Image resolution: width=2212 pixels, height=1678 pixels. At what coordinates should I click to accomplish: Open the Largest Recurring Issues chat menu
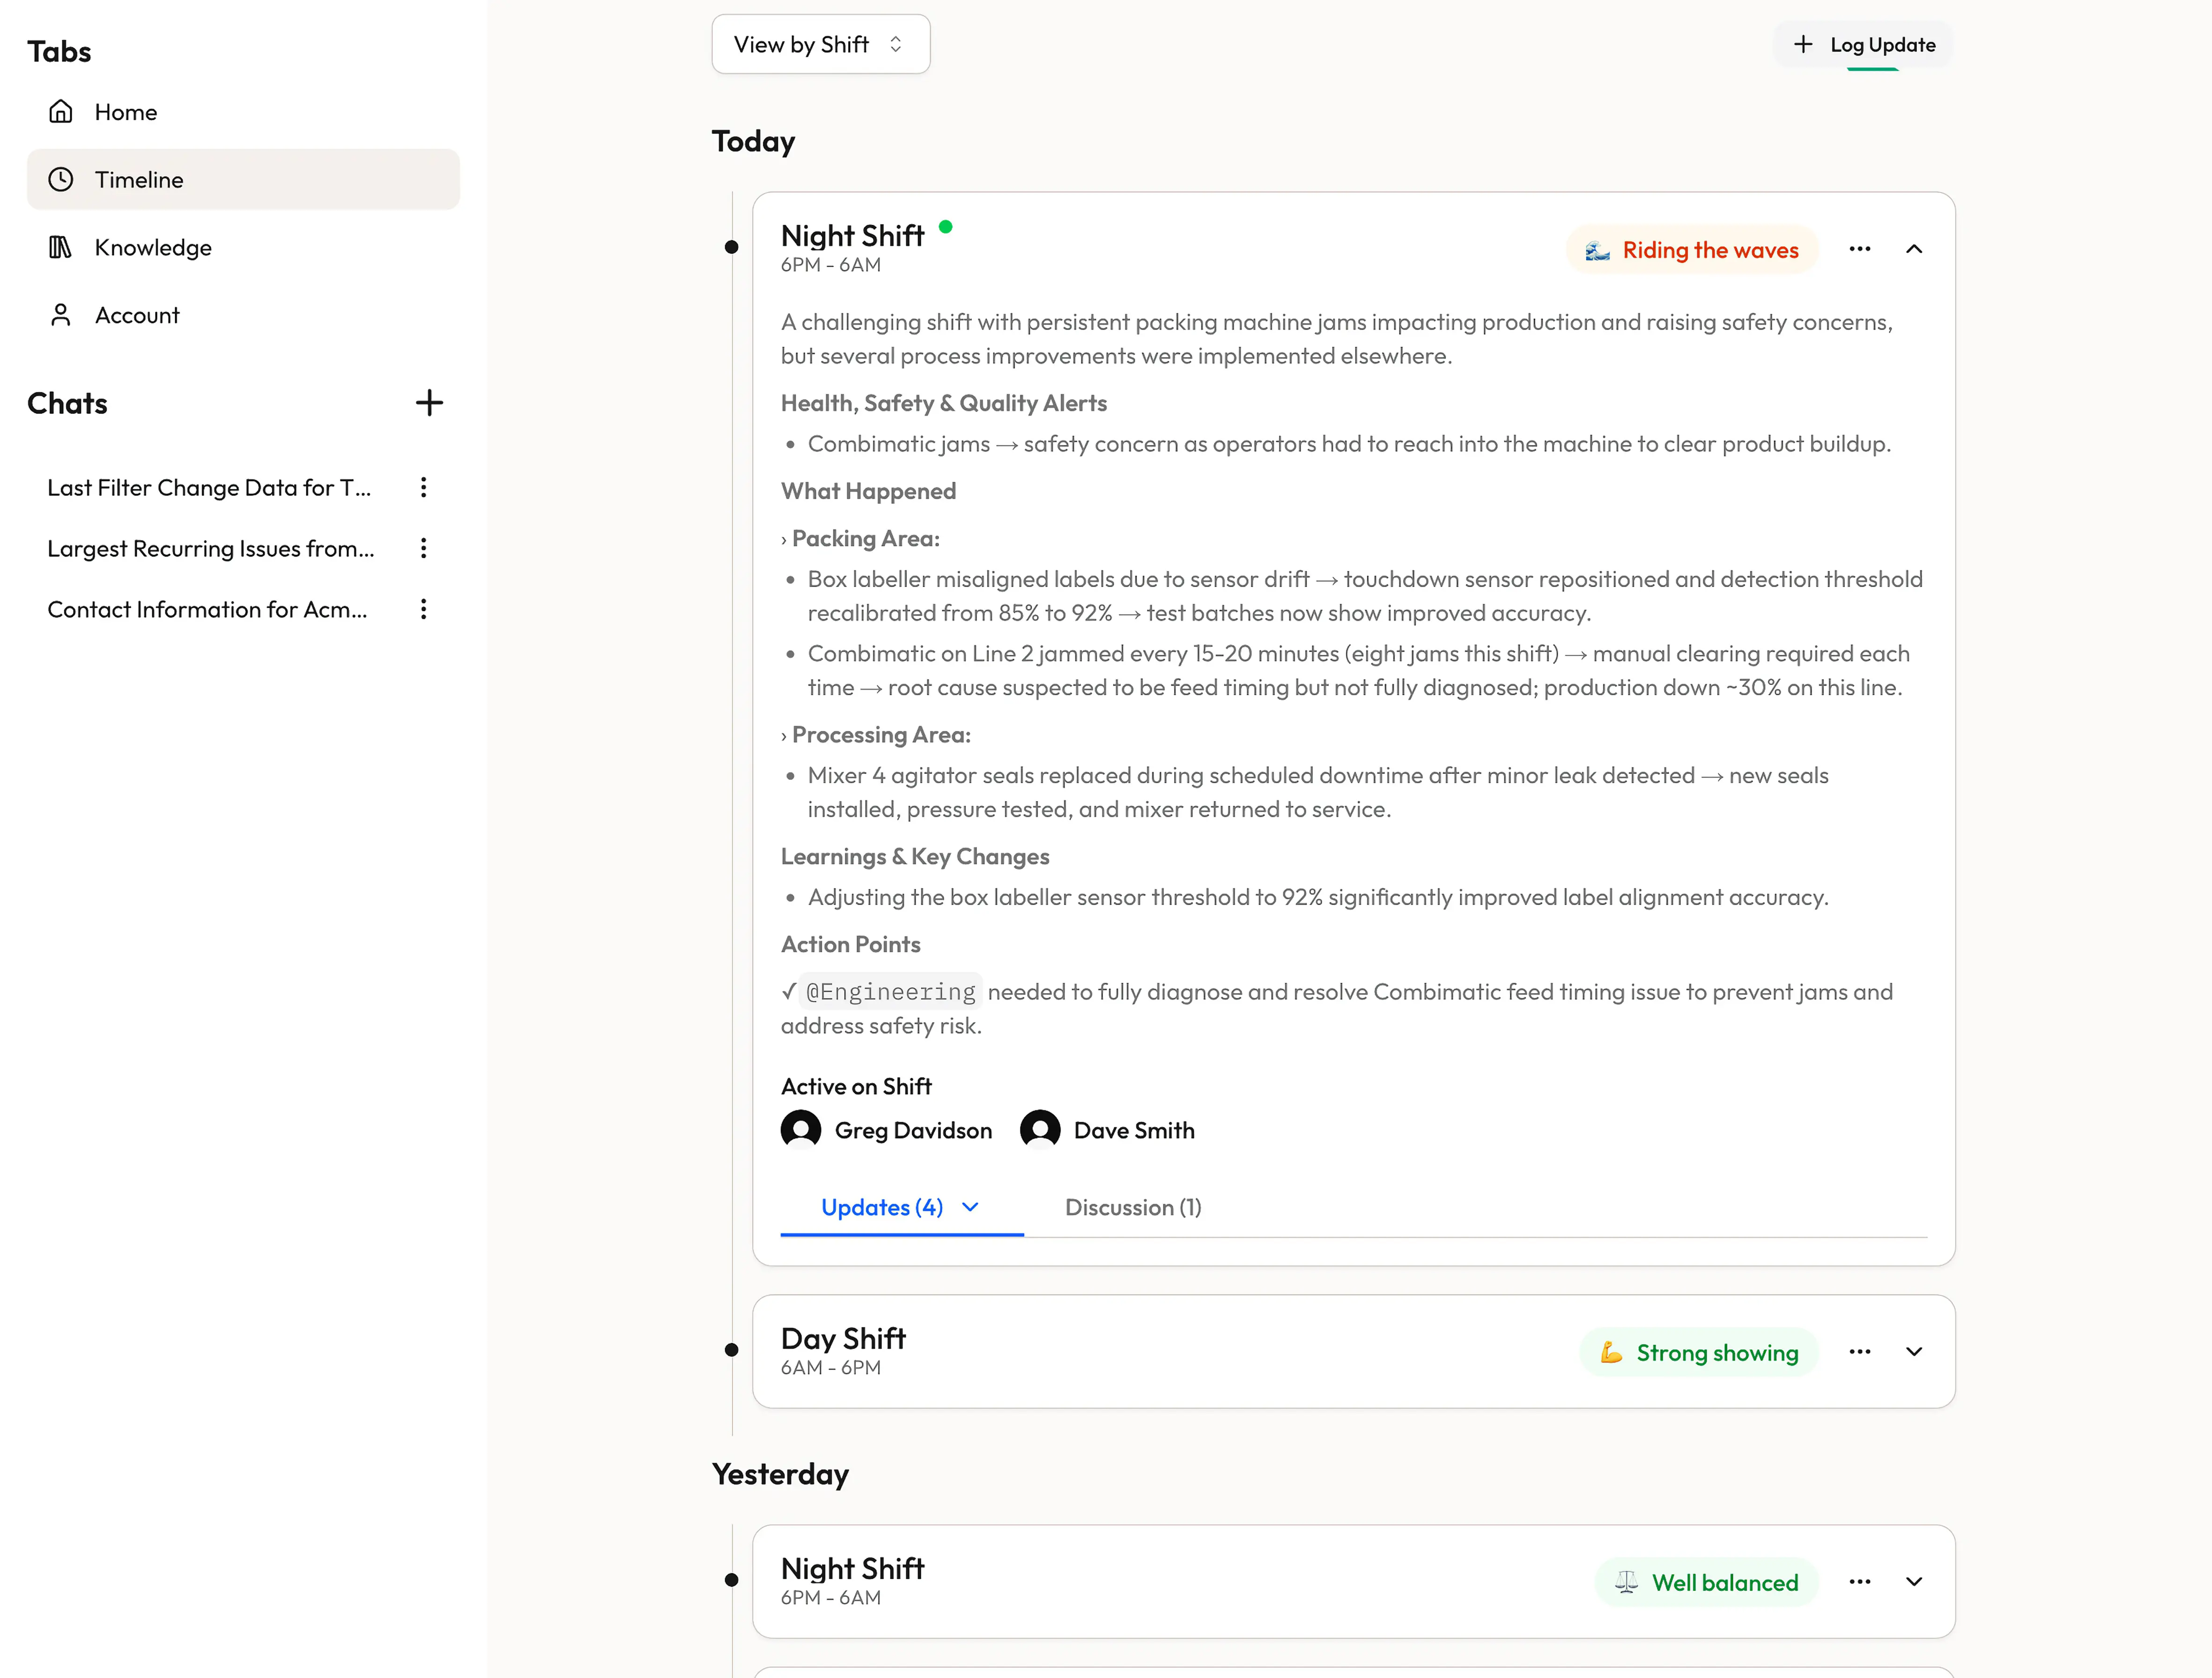[x=423, y=548]
